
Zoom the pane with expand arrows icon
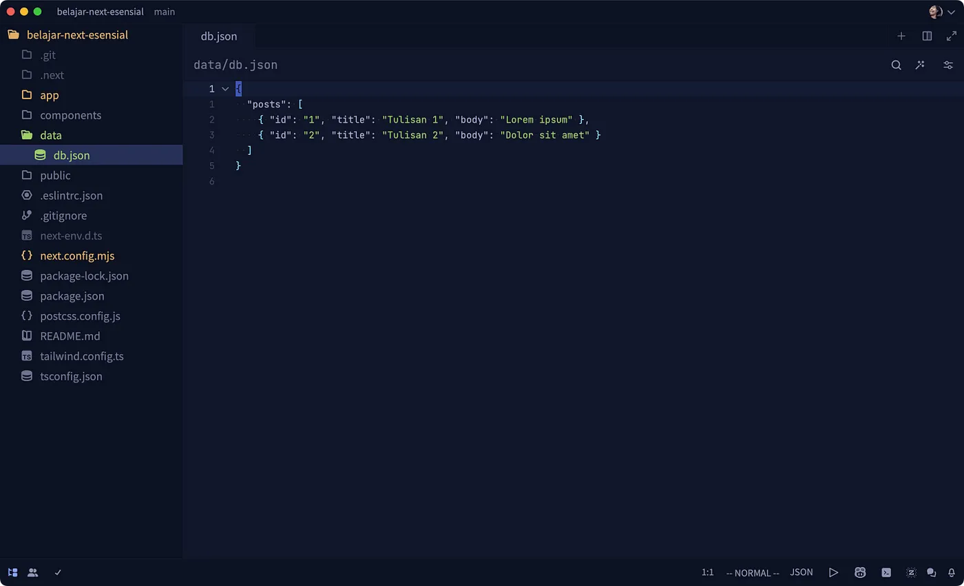point(951,36)
